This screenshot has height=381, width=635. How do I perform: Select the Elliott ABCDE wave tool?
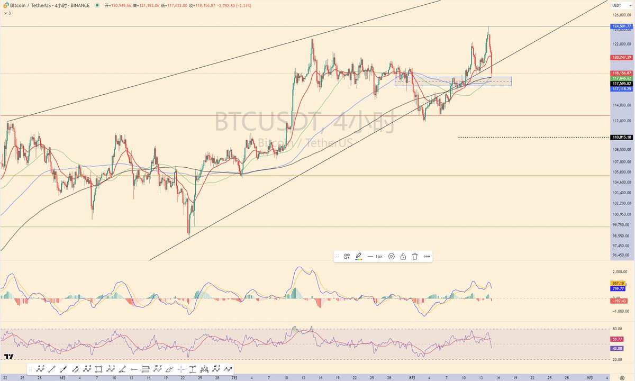pyautogui.click(x=87, y=369)
